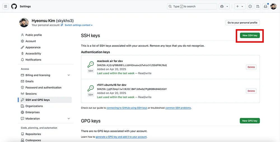Screen dimensions: 280x142
Task: Open the Issues icon in header
Action: pos(250,6)
